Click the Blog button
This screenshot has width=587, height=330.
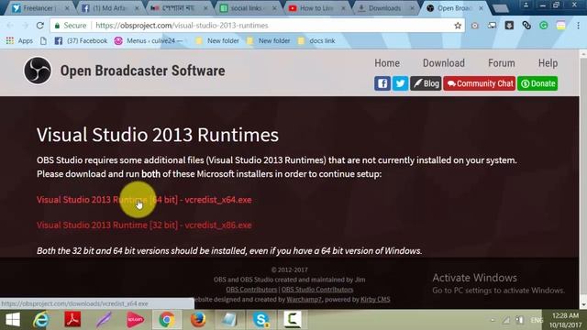(426, 83)
